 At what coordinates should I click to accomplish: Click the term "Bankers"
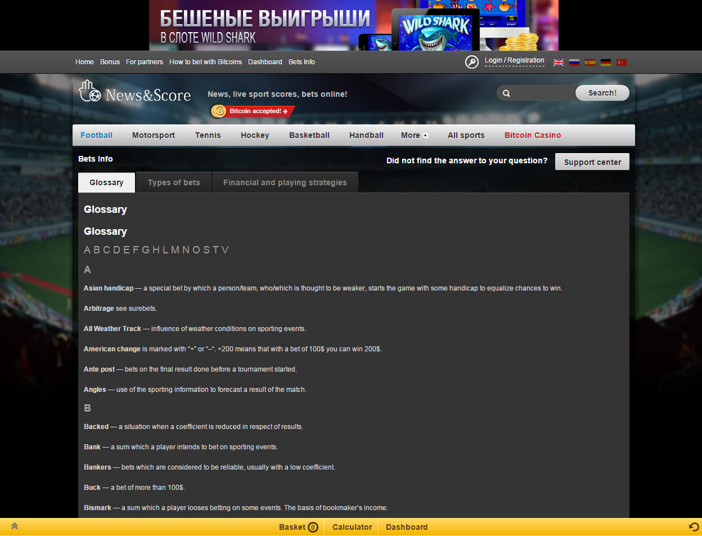[98, 467]
